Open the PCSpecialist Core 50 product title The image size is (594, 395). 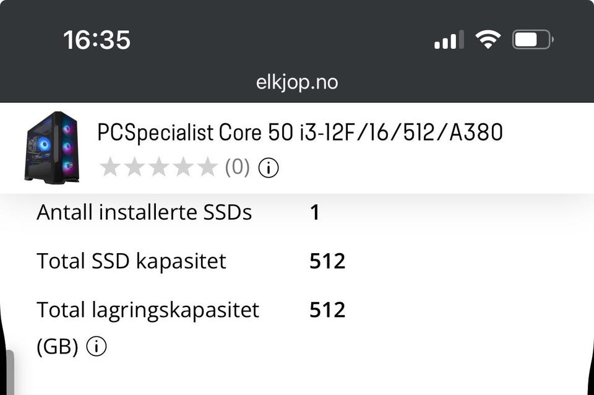pyautogui.click(x=300, y=132)
